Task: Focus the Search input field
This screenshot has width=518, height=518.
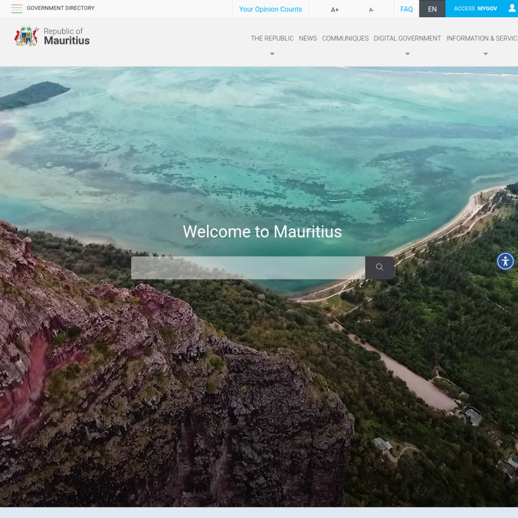Action: (x=248, y=268)
